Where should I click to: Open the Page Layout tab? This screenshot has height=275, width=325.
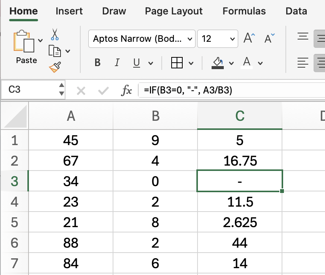tap(174, 11)
